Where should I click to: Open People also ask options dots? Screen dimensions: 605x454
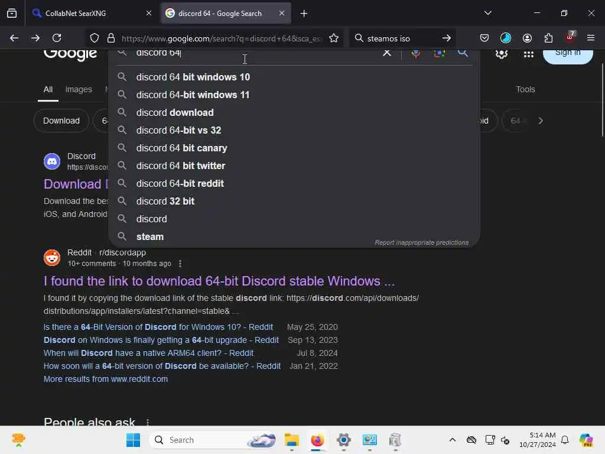[148, 422]
